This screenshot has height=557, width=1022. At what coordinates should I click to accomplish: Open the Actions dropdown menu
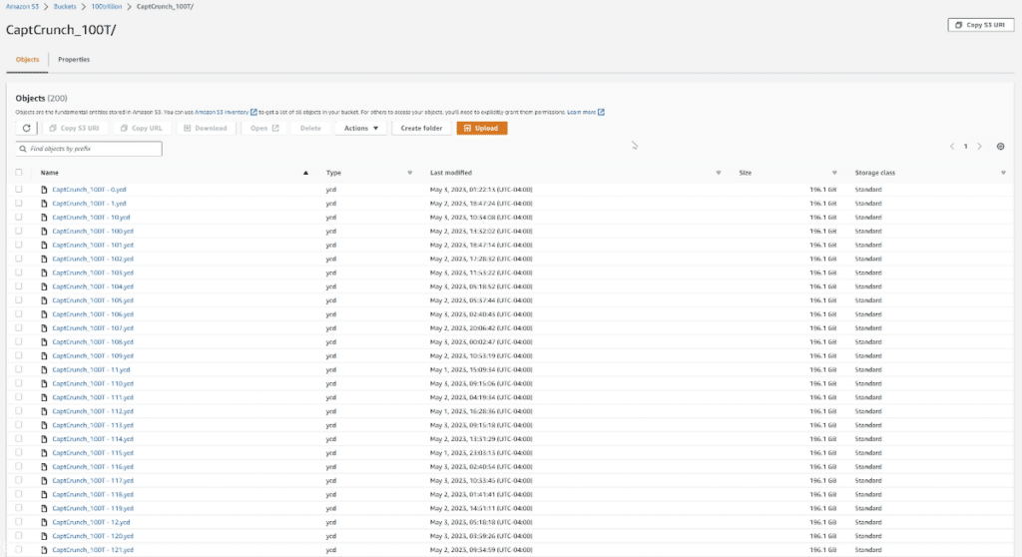[361, 128]
